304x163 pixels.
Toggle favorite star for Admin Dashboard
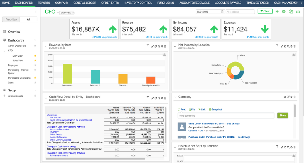tap(35, 46)
